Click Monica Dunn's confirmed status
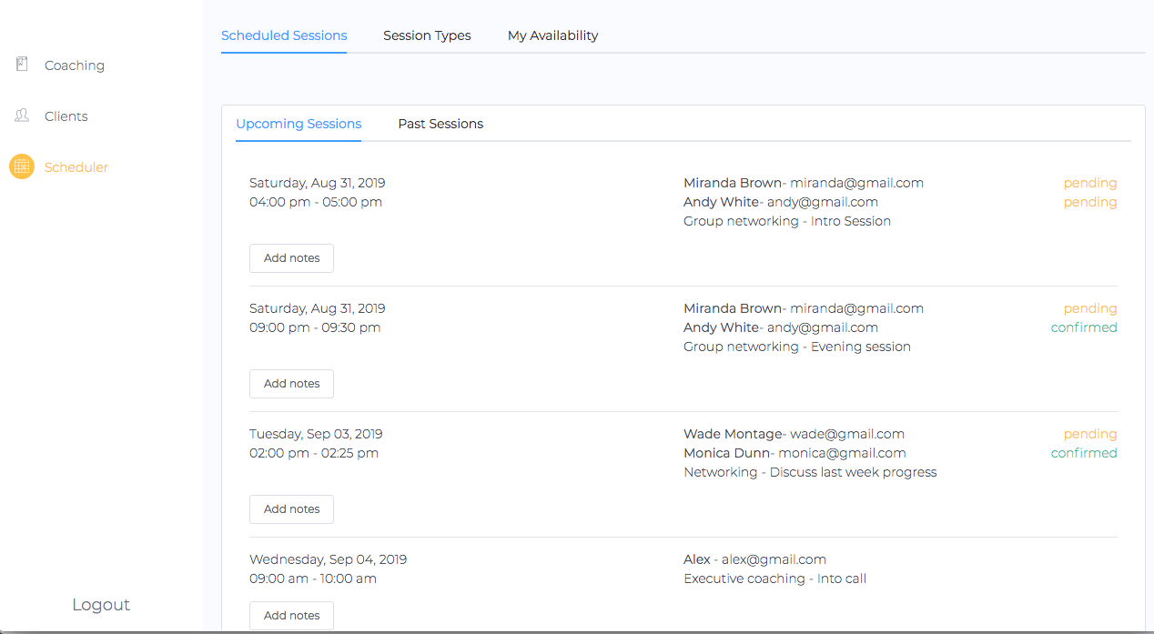The width and height of the screenshot is (1154, 634). coord(1084,453)
